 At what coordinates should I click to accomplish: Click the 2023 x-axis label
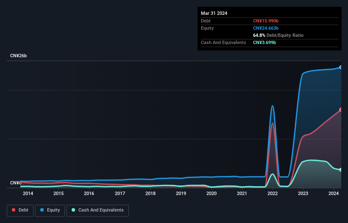click(303, 193)
